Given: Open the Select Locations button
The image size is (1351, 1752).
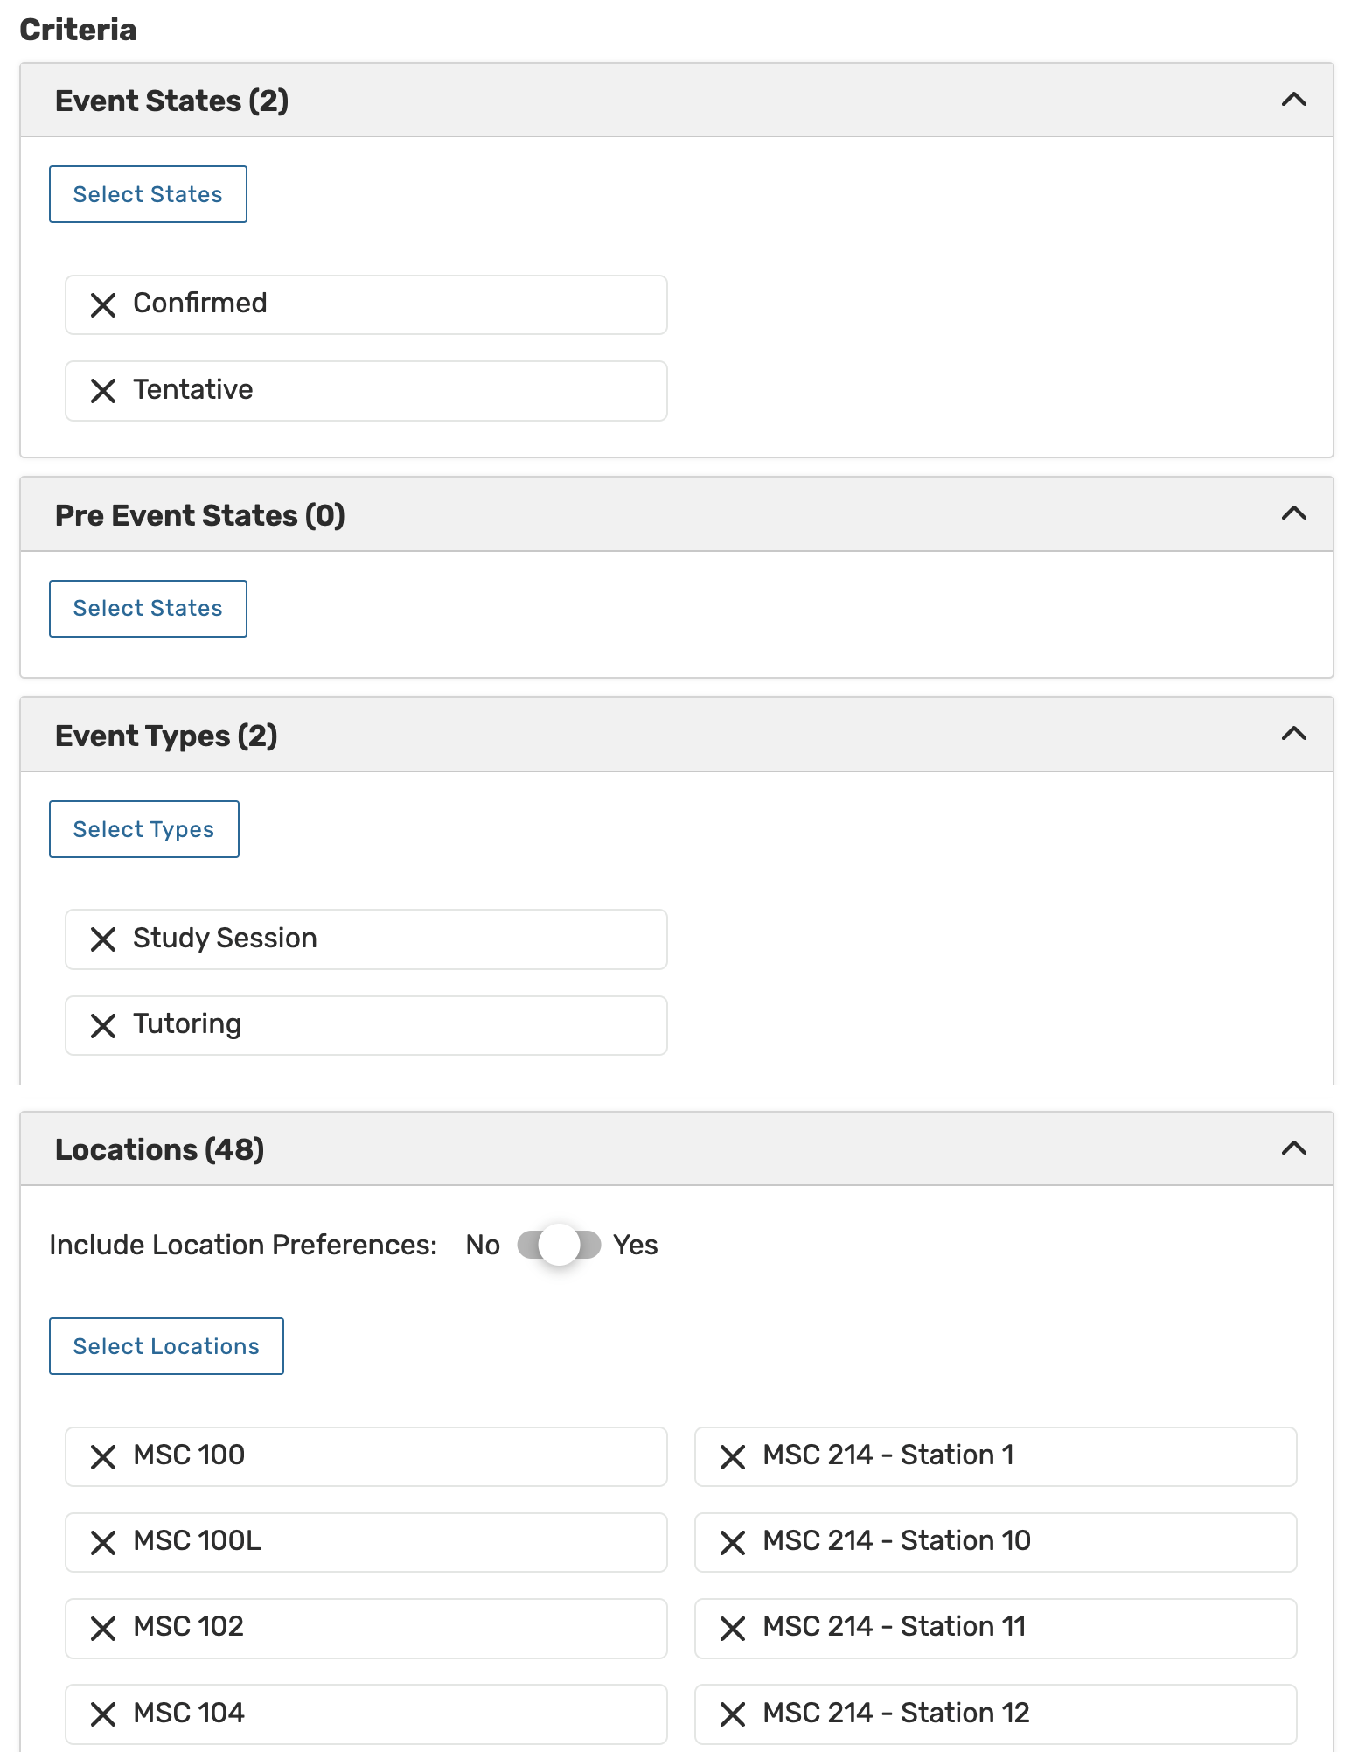Looking at the screenshot, I should pyautogui.click(x=166, y=1346).
